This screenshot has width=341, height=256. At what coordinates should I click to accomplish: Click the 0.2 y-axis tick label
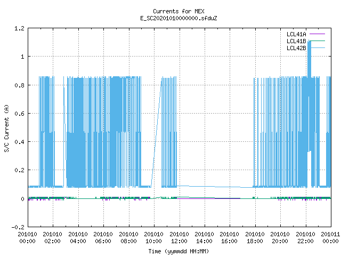(x=19, y=170)
